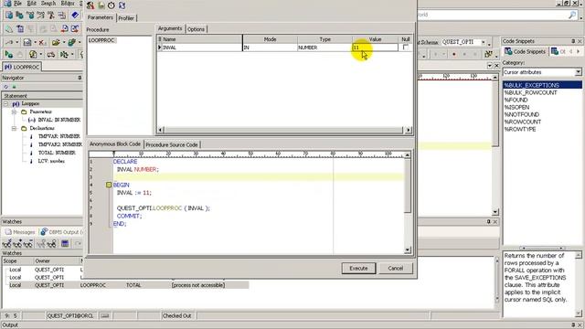Click the red breakpoint dot in the debug toolbar
Viewport: 585px width, 329px height.
[453, 55]
